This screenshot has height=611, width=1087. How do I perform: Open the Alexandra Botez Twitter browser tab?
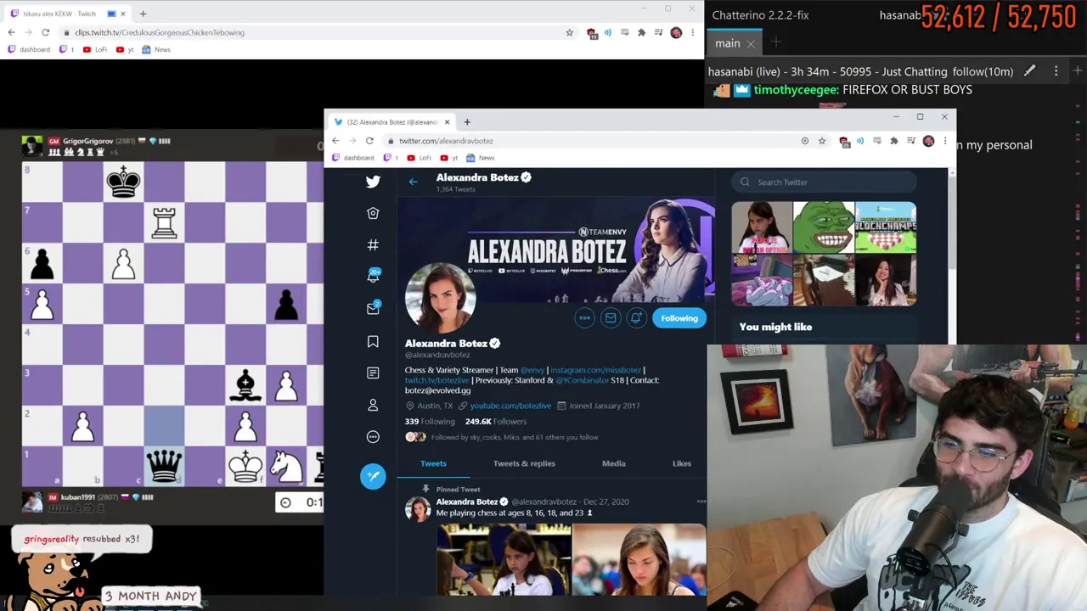tap(391, 122)
